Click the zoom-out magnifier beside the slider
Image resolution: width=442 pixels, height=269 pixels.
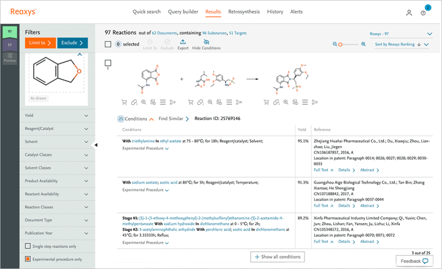click(x=335, y=44)
